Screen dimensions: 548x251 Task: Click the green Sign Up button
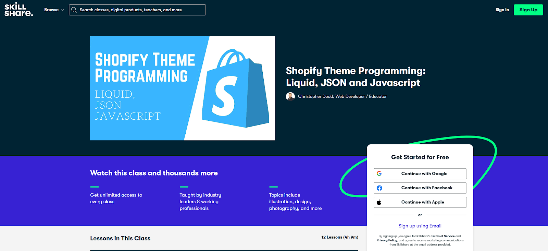coord(528,10)
